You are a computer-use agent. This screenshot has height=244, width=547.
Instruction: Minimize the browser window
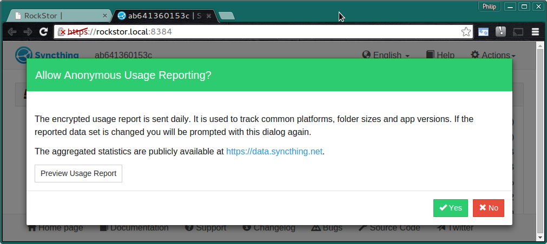pos(511,6)
